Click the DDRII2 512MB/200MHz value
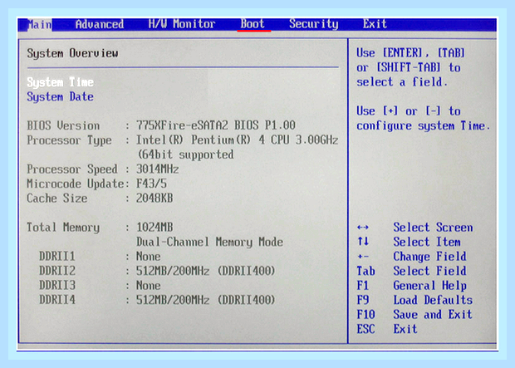Image resolution: width=515 pixels, height=368 pixels. coord(206,271)
